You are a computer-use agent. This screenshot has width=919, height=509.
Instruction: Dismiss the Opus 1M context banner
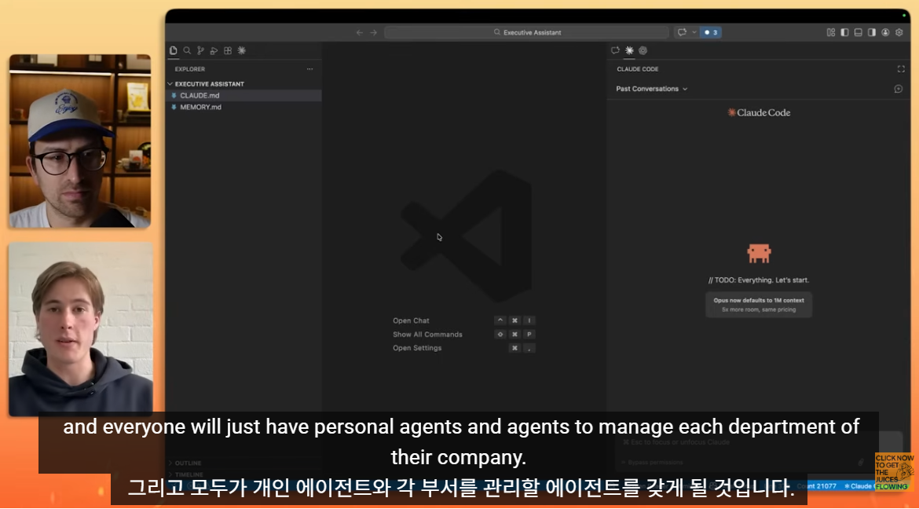[x=759, y=305]
